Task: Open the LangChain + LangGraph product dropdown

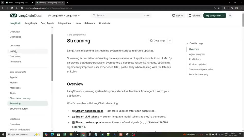Action: pyautogui.click(x=64, y=15)
